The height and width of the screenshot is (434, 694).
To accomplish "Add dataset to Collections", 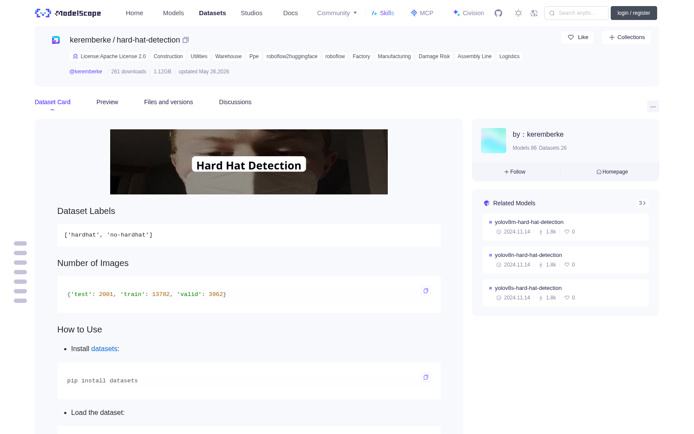I will [626, 37].
